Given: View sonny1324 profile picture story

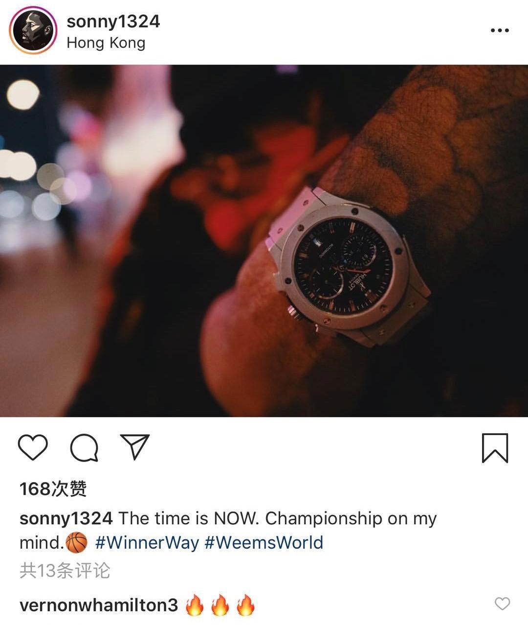Looking at the screenshot, I should [x=33, y=30].
